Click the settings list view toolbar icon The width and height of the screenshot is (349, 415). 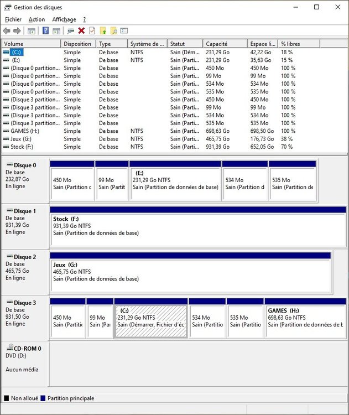pyautogui.click(x=124, y=30)
